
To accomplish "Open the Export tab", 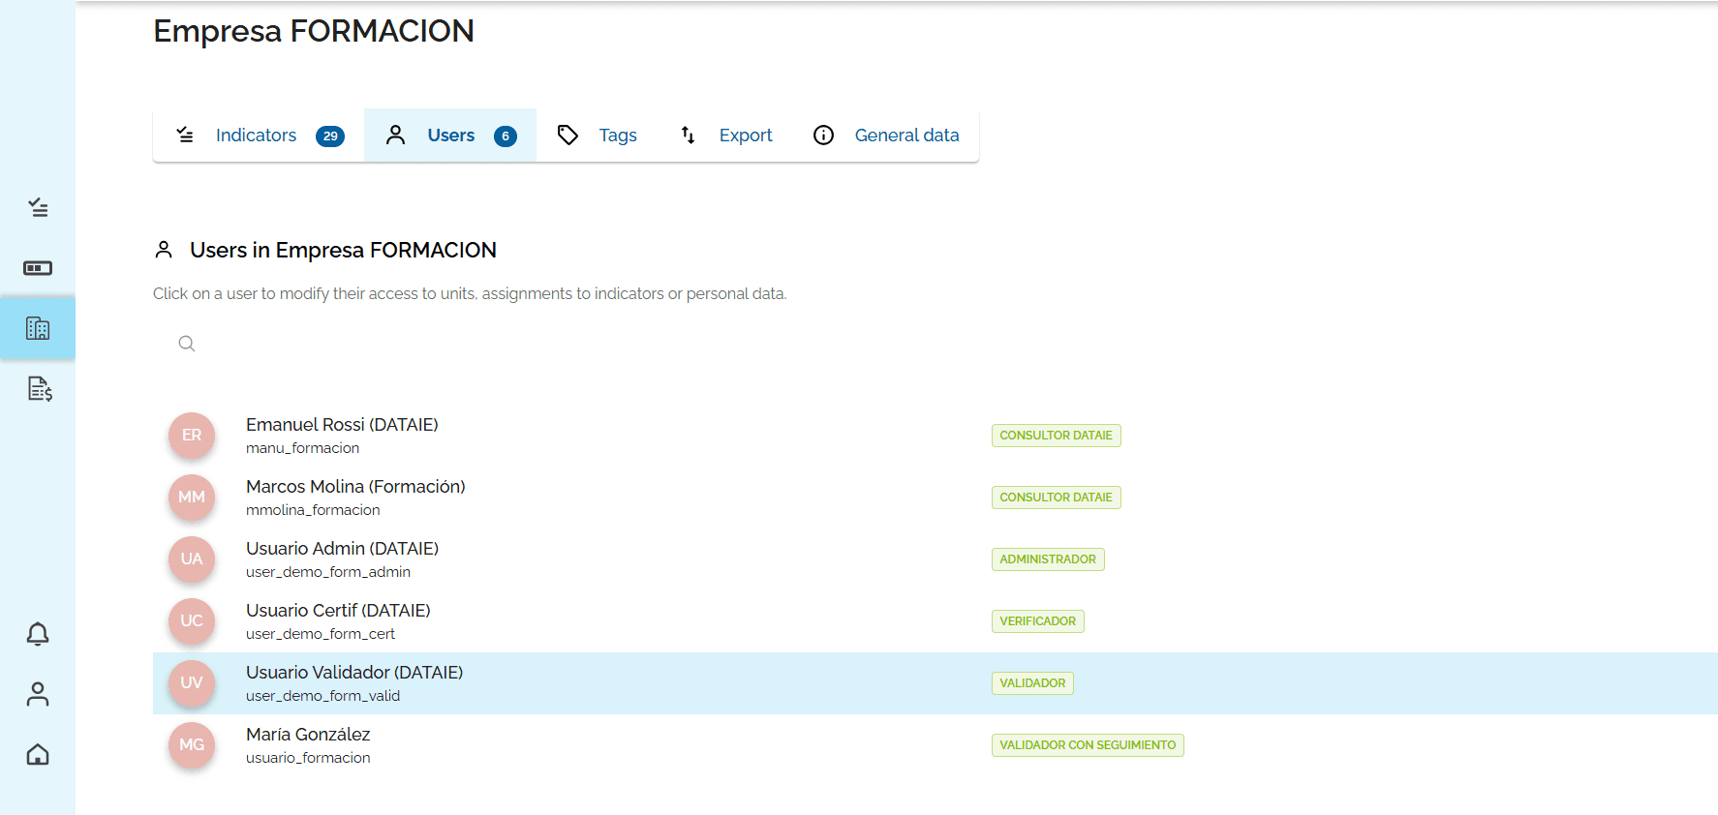I will [x=725, y=136].
